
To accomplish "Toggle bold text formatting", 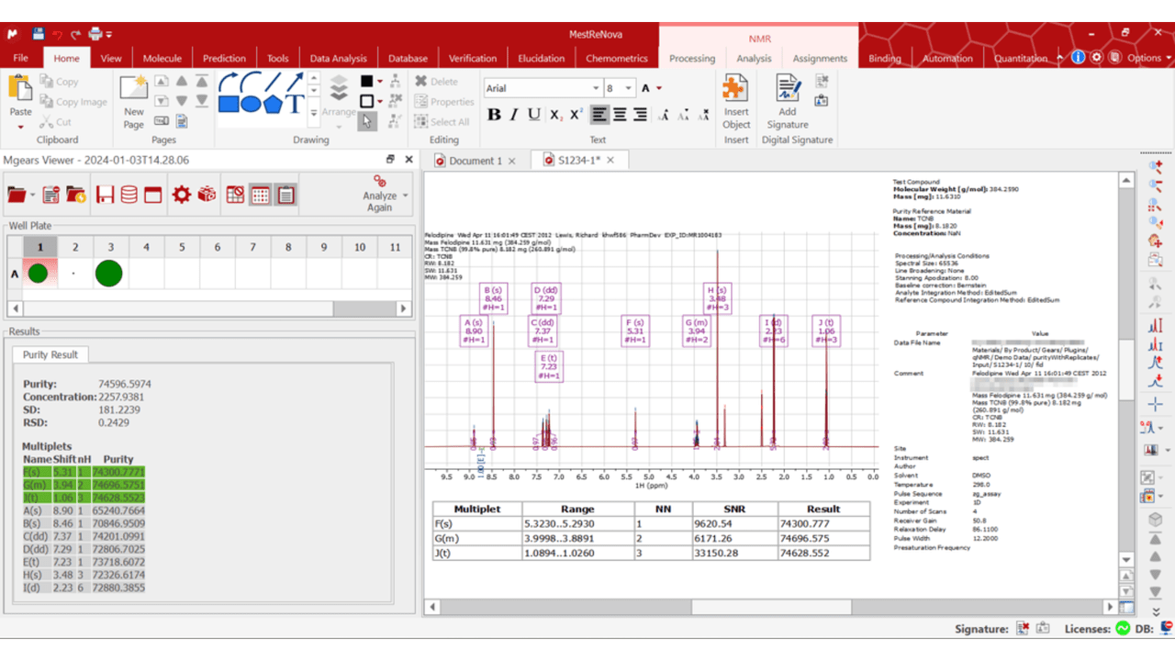I will (494, 115).
